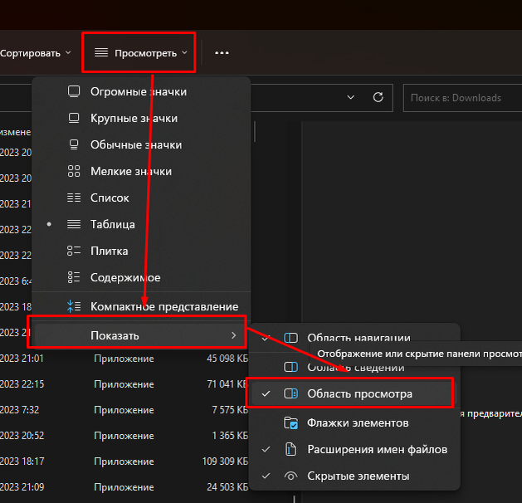Click Приложение type in the 20:52 row

[124, 436]
